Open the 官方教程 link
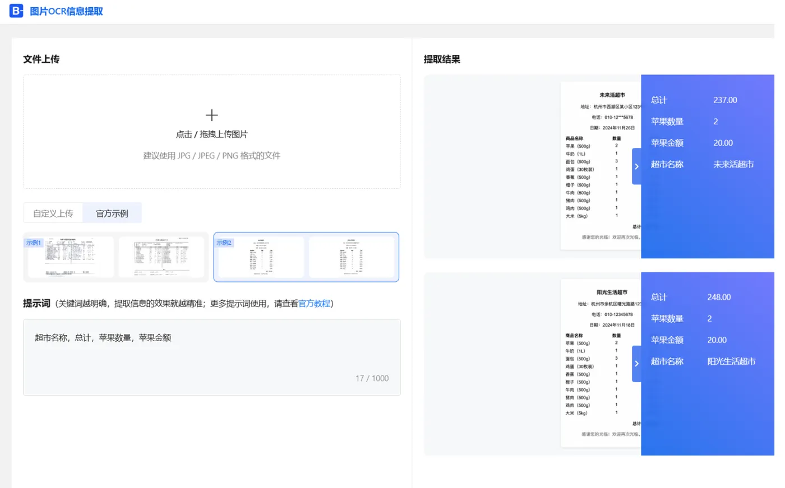785x488 pixels. [x=314, y=304]
